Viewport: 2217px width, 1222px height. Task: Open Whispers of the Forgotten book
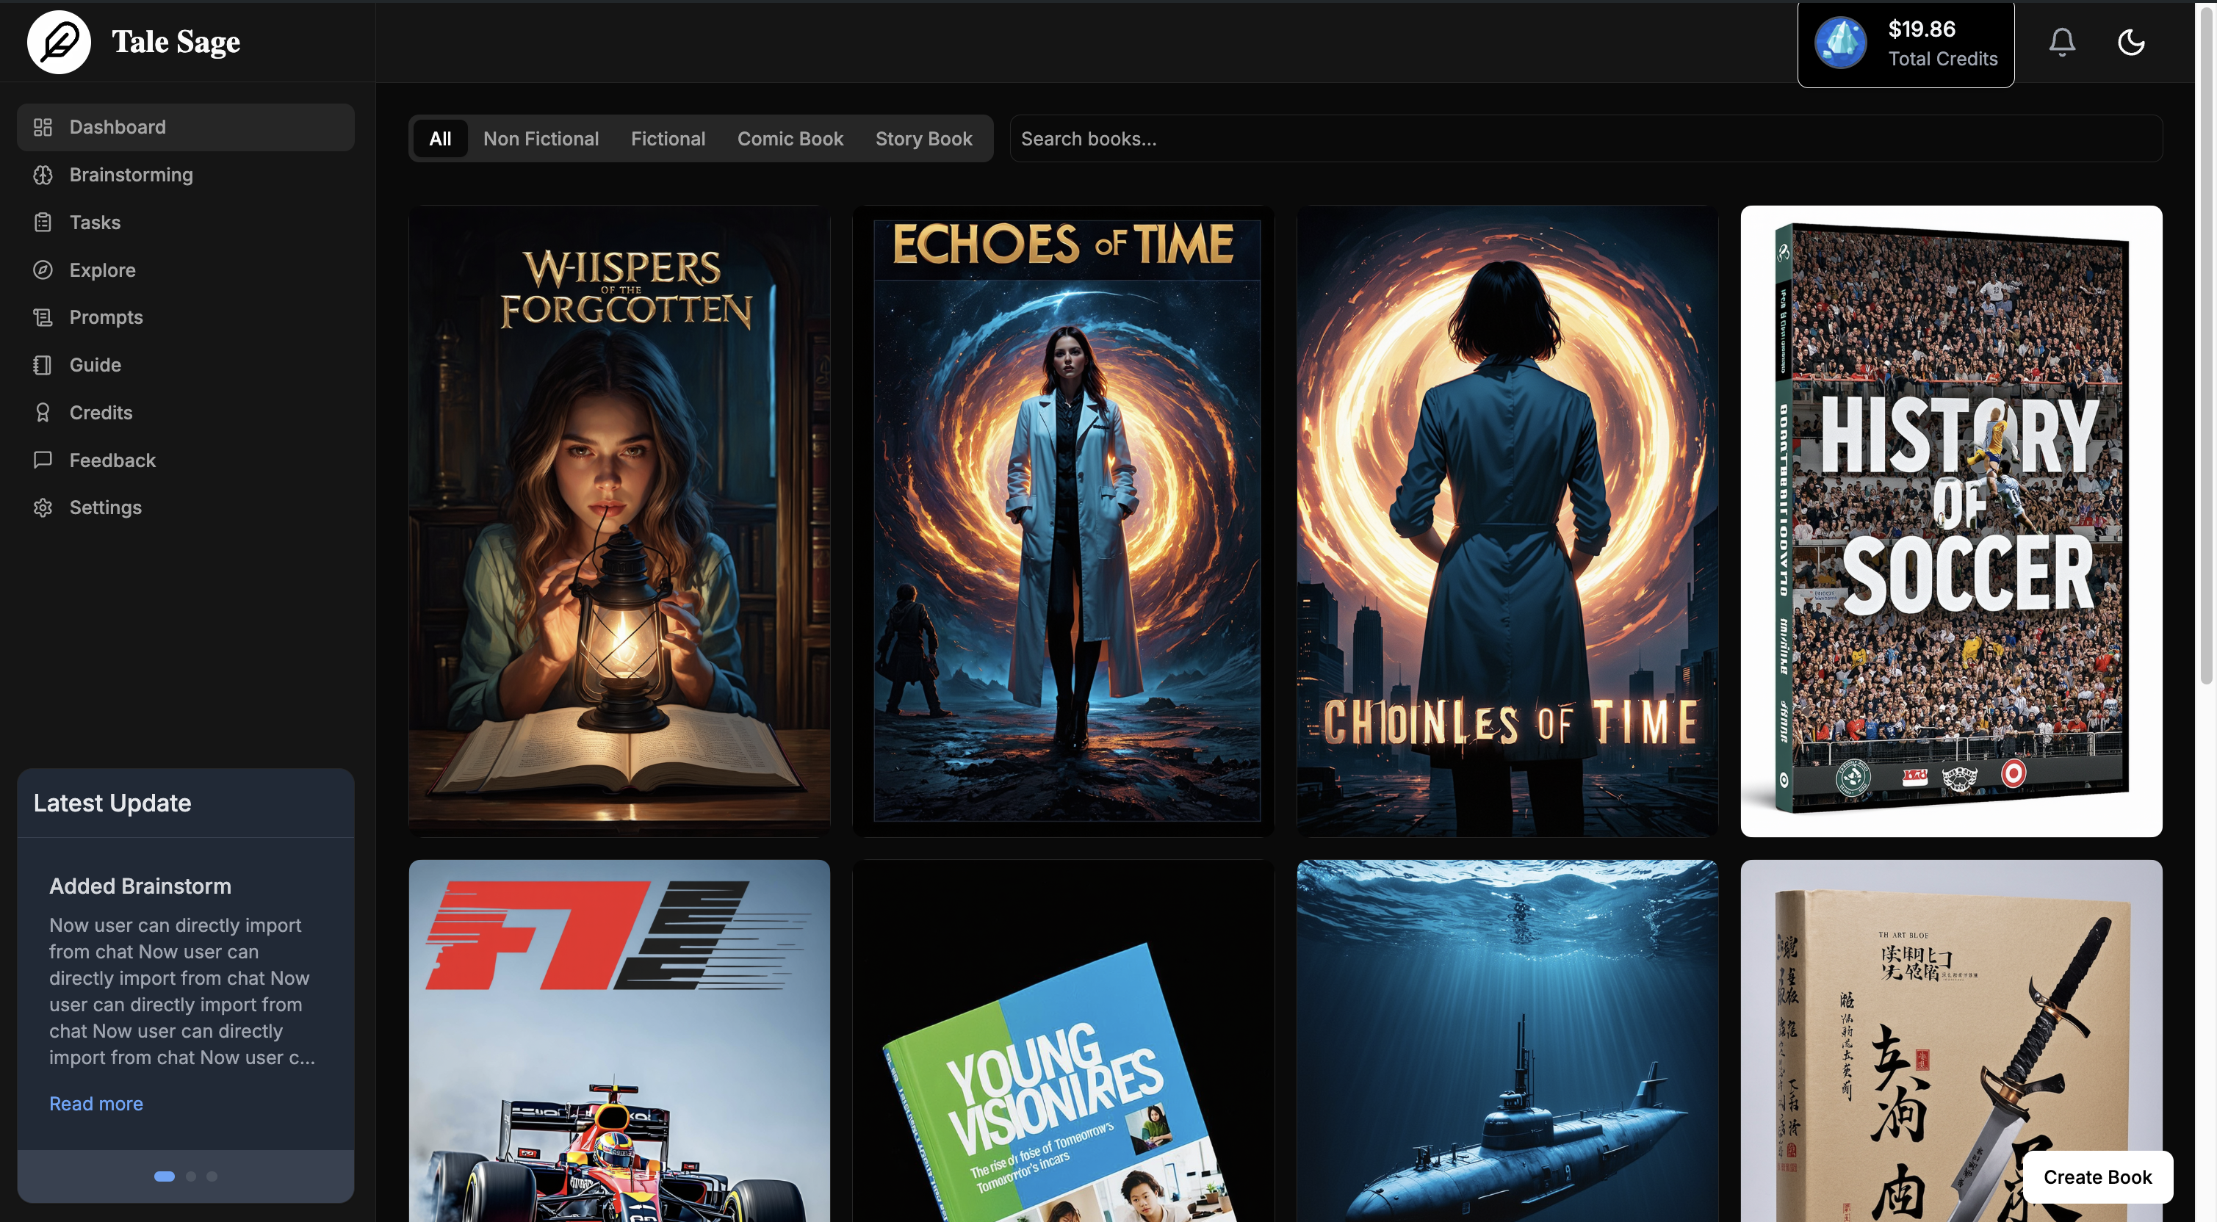[x=620, y=521]
